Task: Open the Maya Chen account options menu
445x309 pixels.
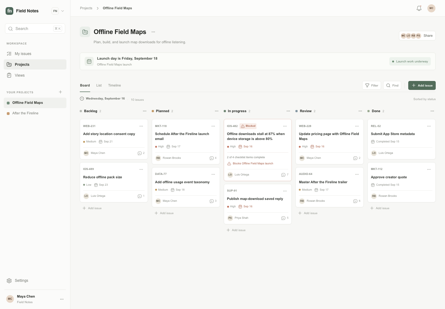Action: point(62,299)
